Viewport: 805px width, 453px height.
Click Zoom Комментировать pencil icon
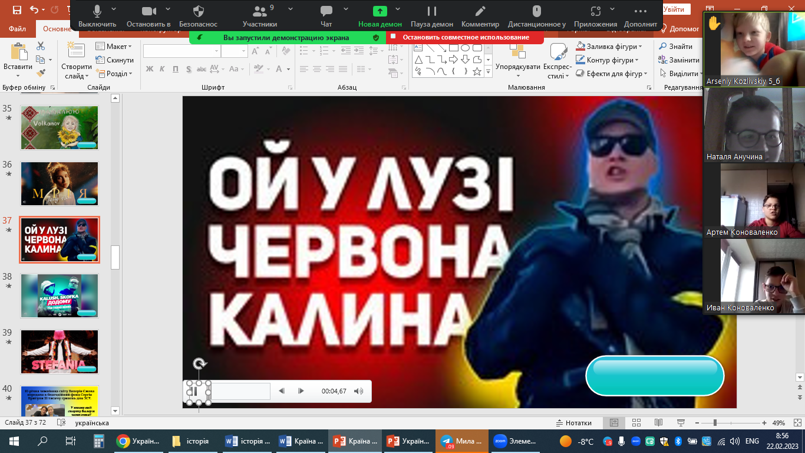tap(480, 16)
